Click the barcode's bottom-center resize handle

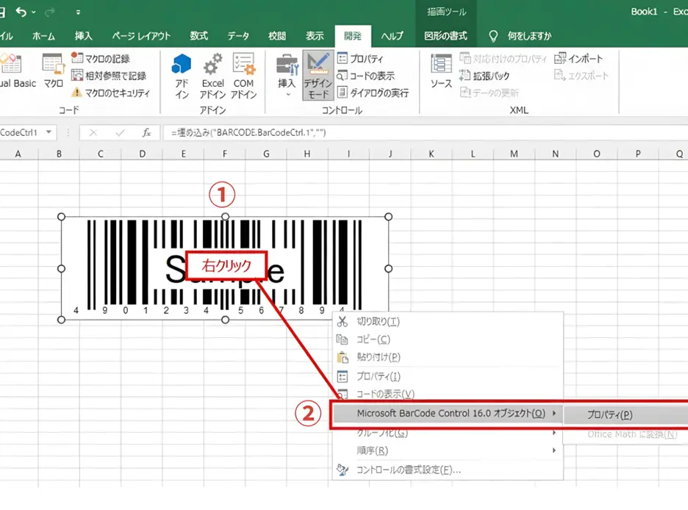click(x=225, y=320)
